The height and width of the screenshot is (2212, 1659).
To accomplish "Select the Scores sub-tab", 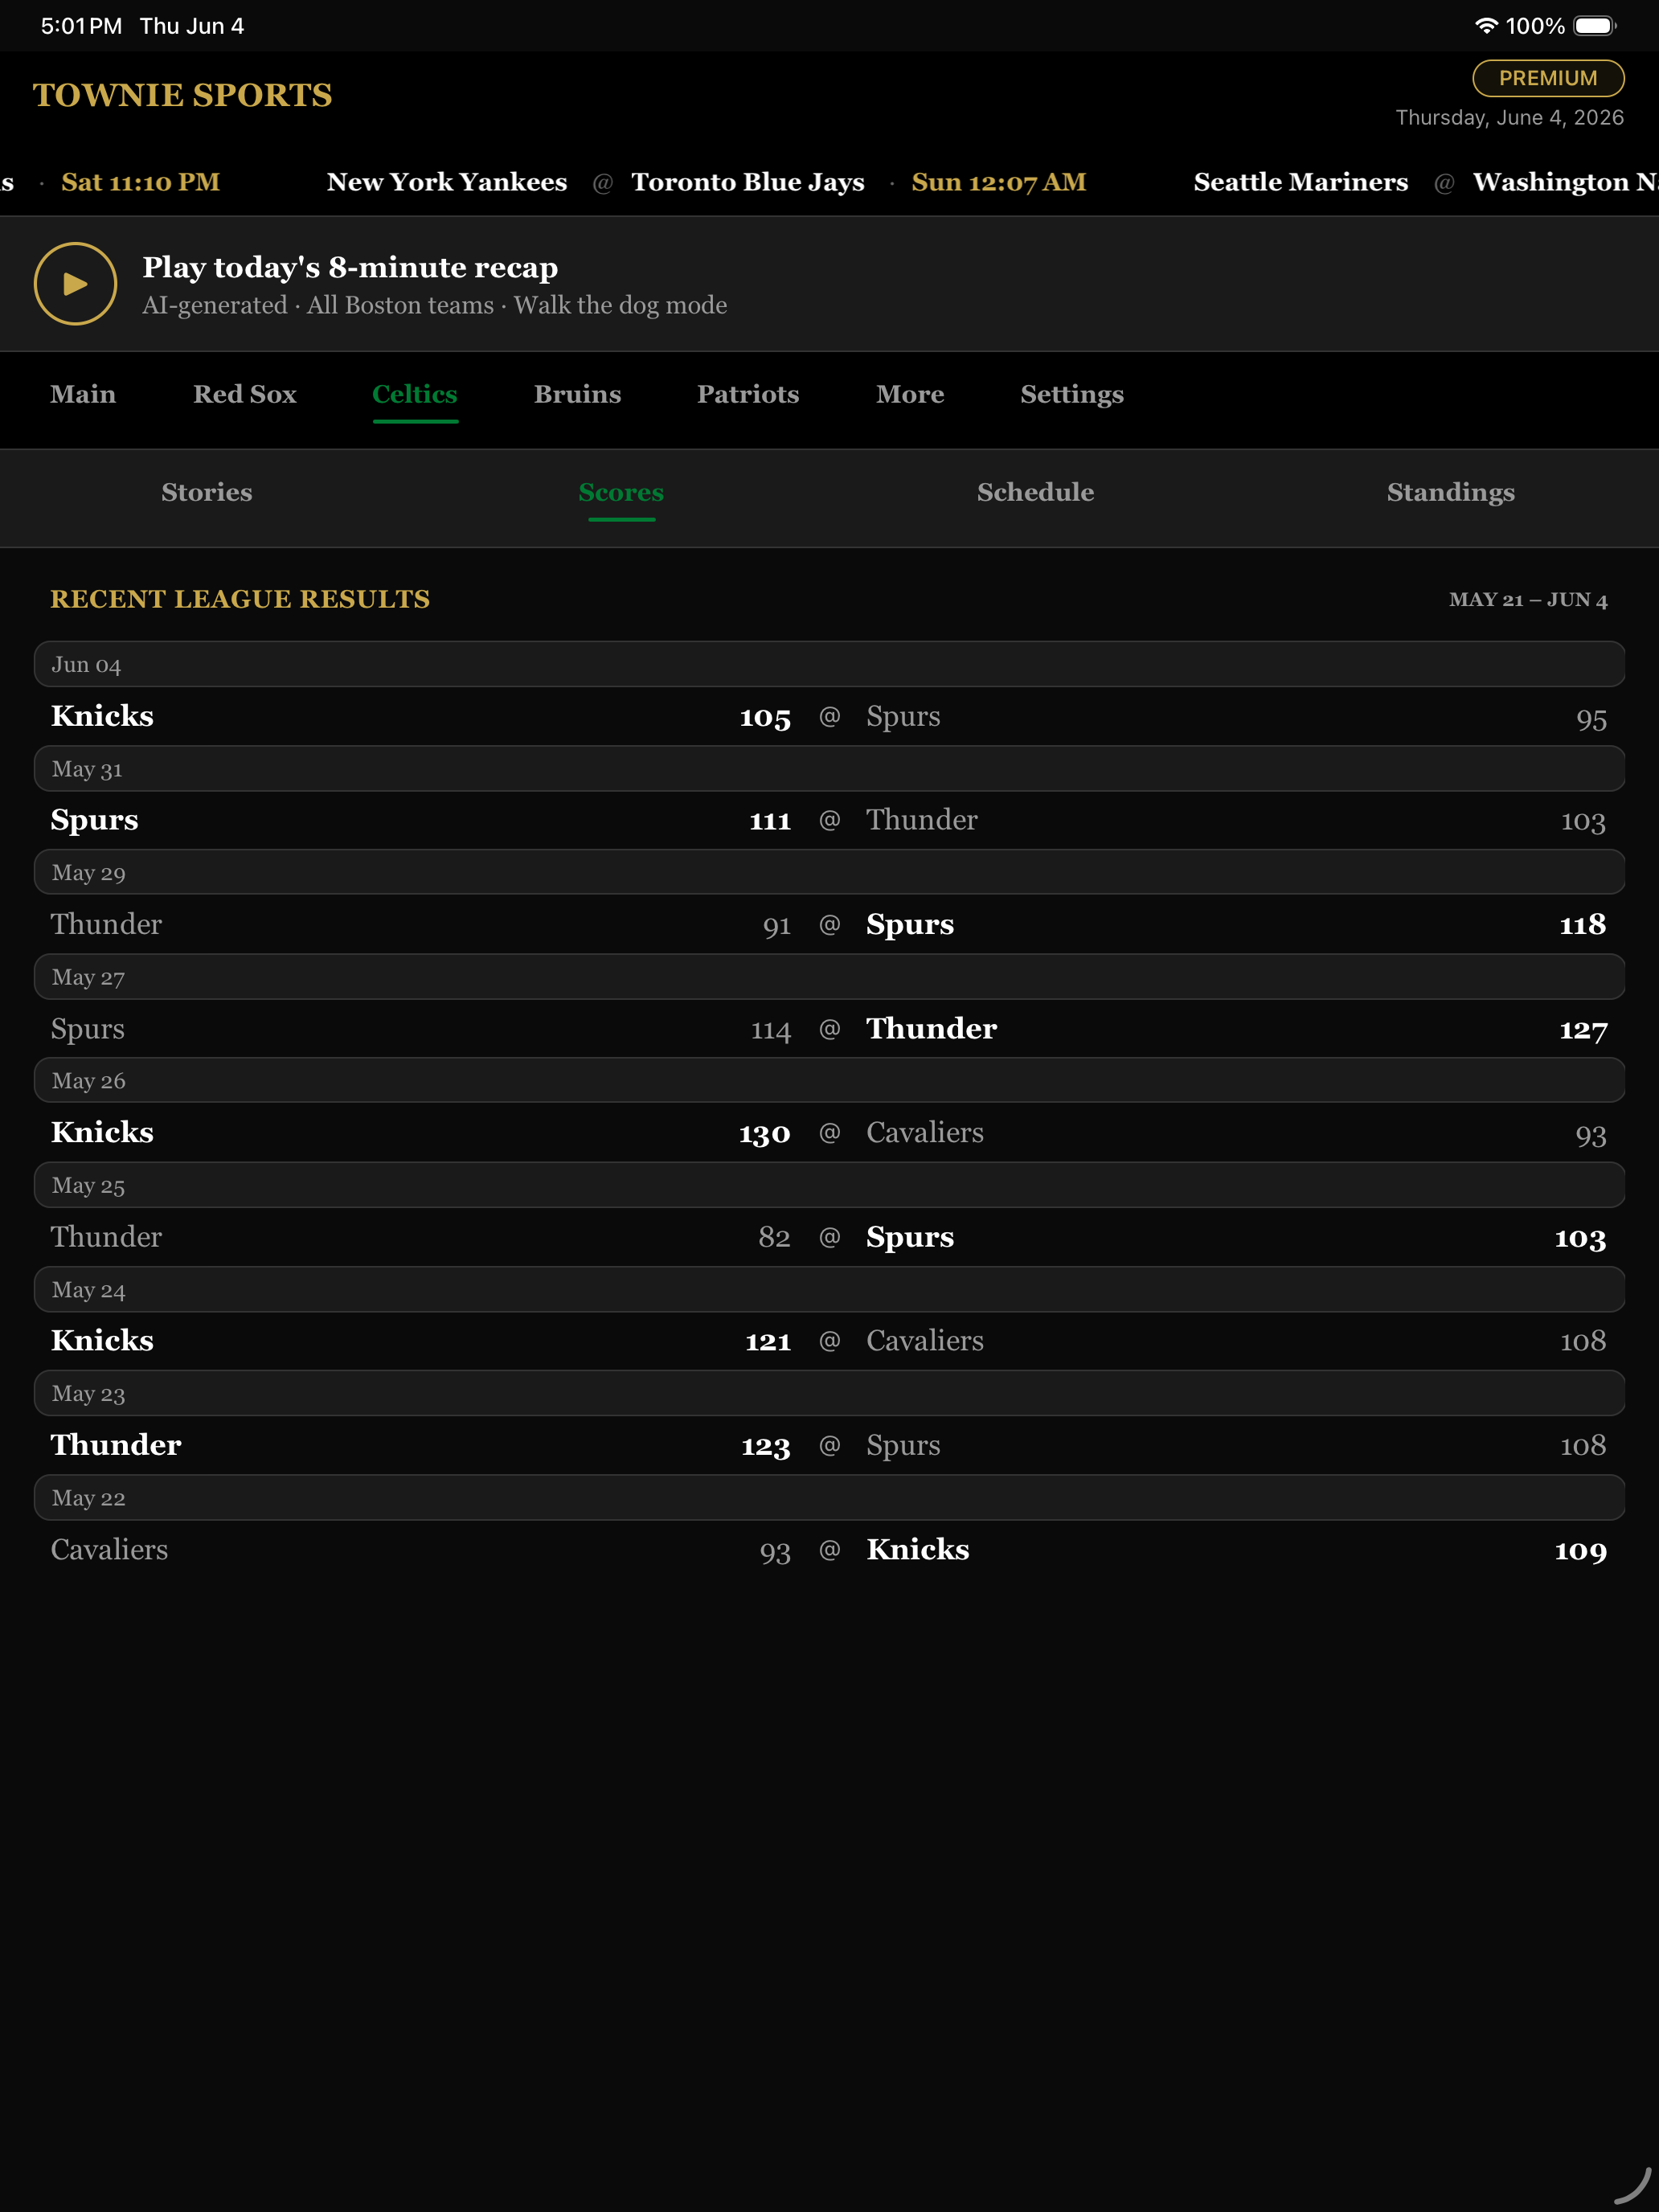I will (x=621, y=492).
